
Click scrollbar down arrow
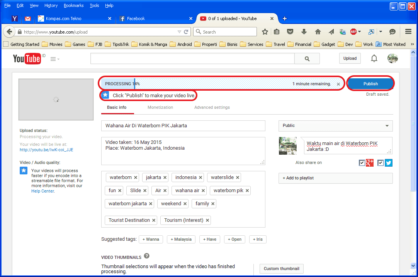click(413, 265)
